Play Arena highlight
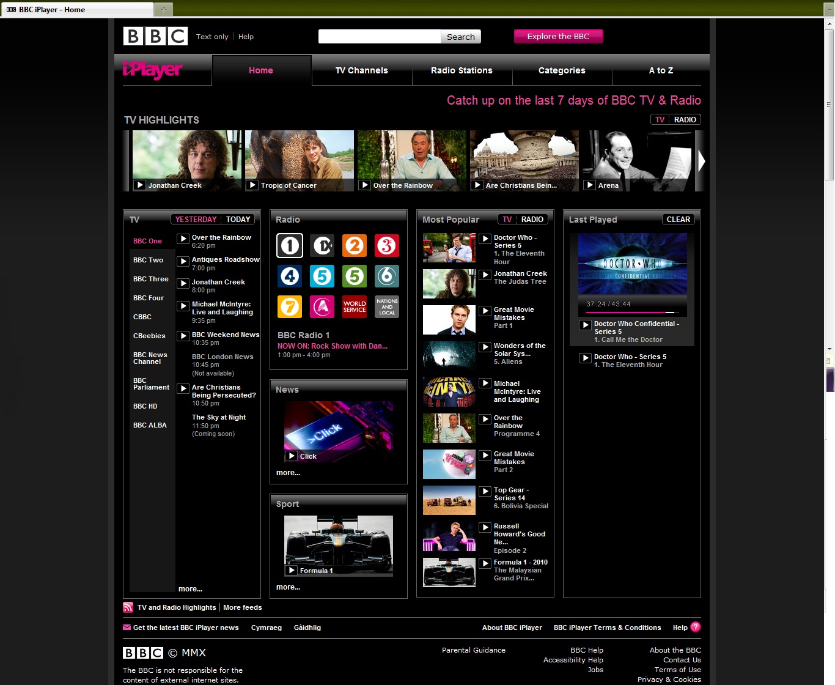The height and width of the screenshot is (685, 835). click(x=589, y=185)
